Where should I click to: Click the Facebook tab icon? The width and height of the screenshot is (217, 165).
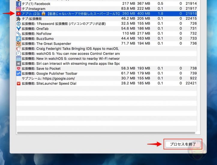click(19, 4)
